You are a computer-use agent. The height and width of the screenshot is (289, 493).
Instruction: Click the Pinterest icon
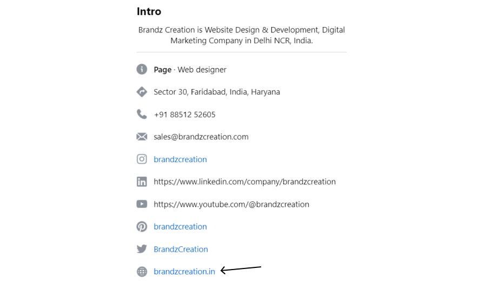click(142, 226)
